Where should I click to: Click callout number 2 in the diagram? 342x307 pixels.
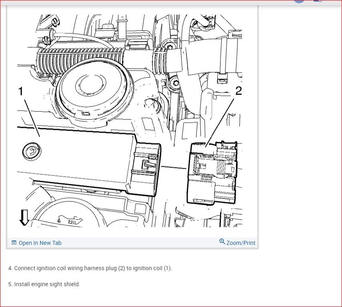point(239,91)
